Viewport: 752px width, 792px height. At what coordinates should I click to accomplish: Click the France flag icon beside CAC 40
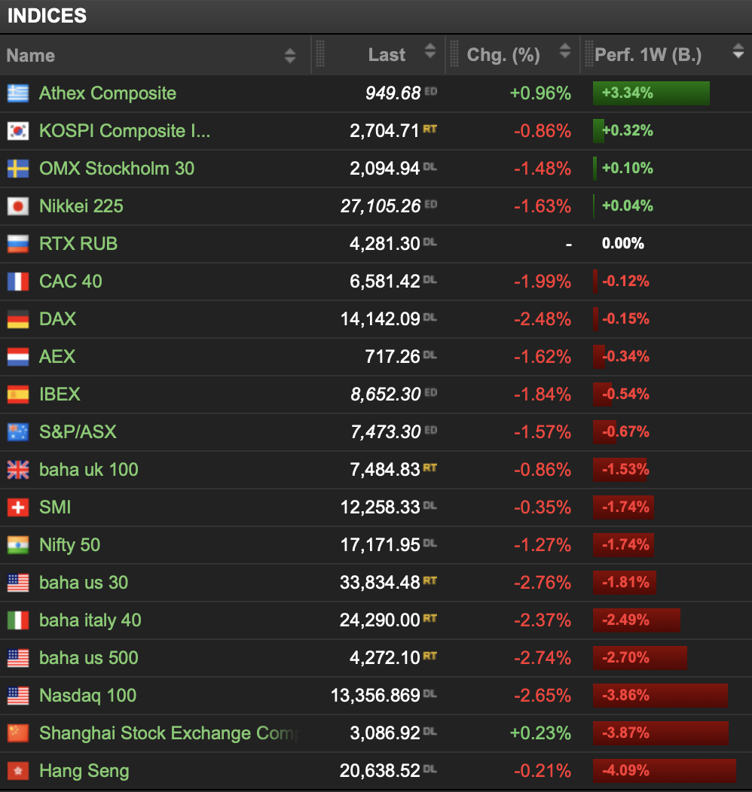coord(17,282)
